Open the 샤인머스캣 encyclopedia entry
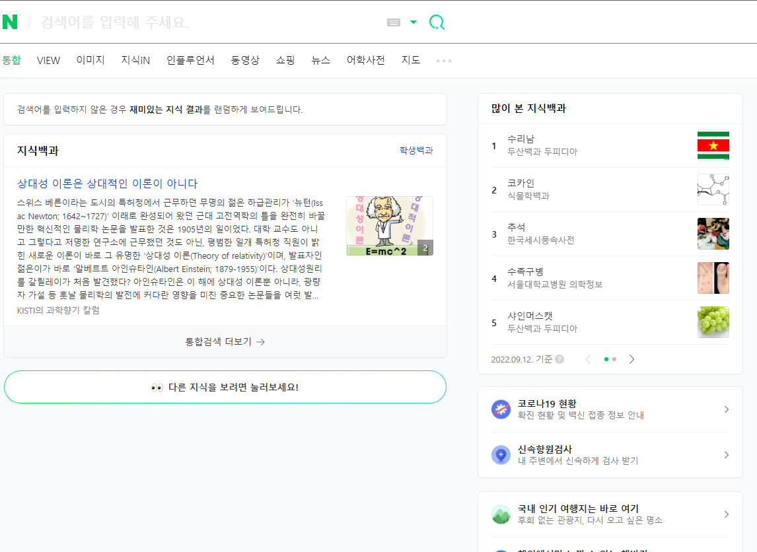 (x=530, y=316)
